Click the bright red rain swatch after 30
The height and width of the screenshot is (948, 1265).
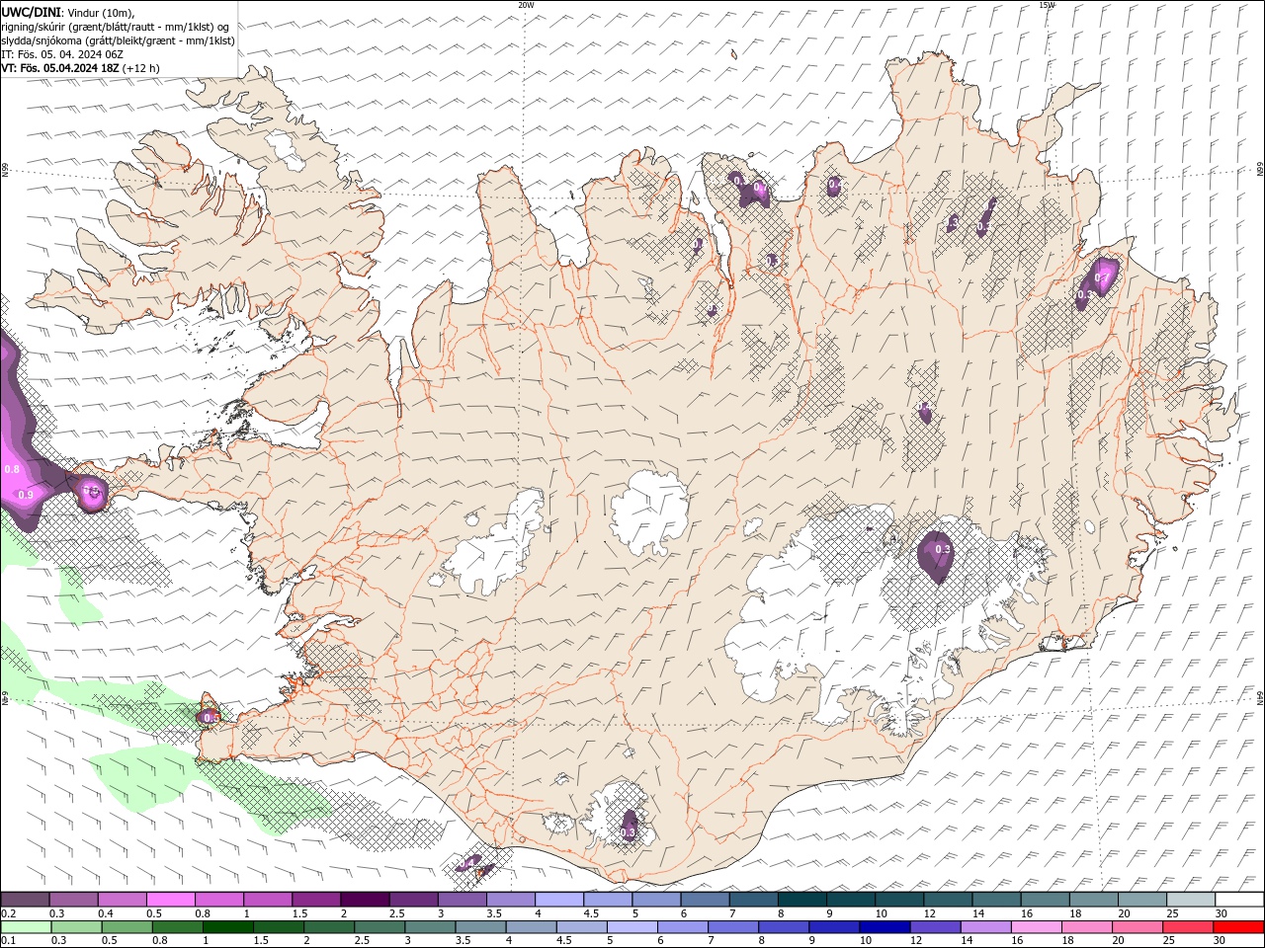1237,927
